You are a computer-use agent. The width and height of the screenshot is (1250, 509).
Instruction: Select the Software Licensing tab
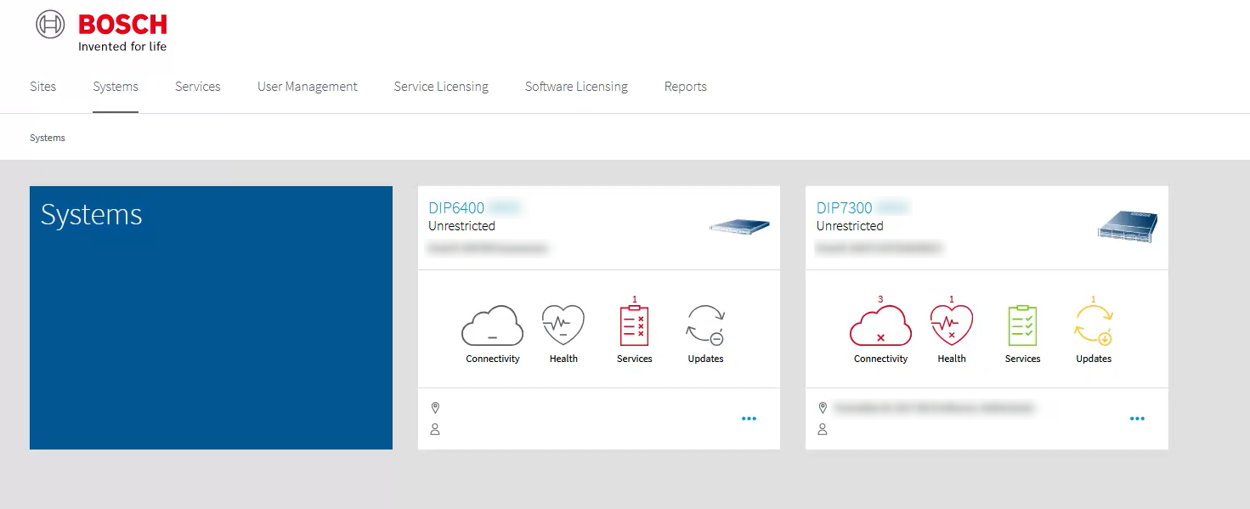[x=576, y=87]
